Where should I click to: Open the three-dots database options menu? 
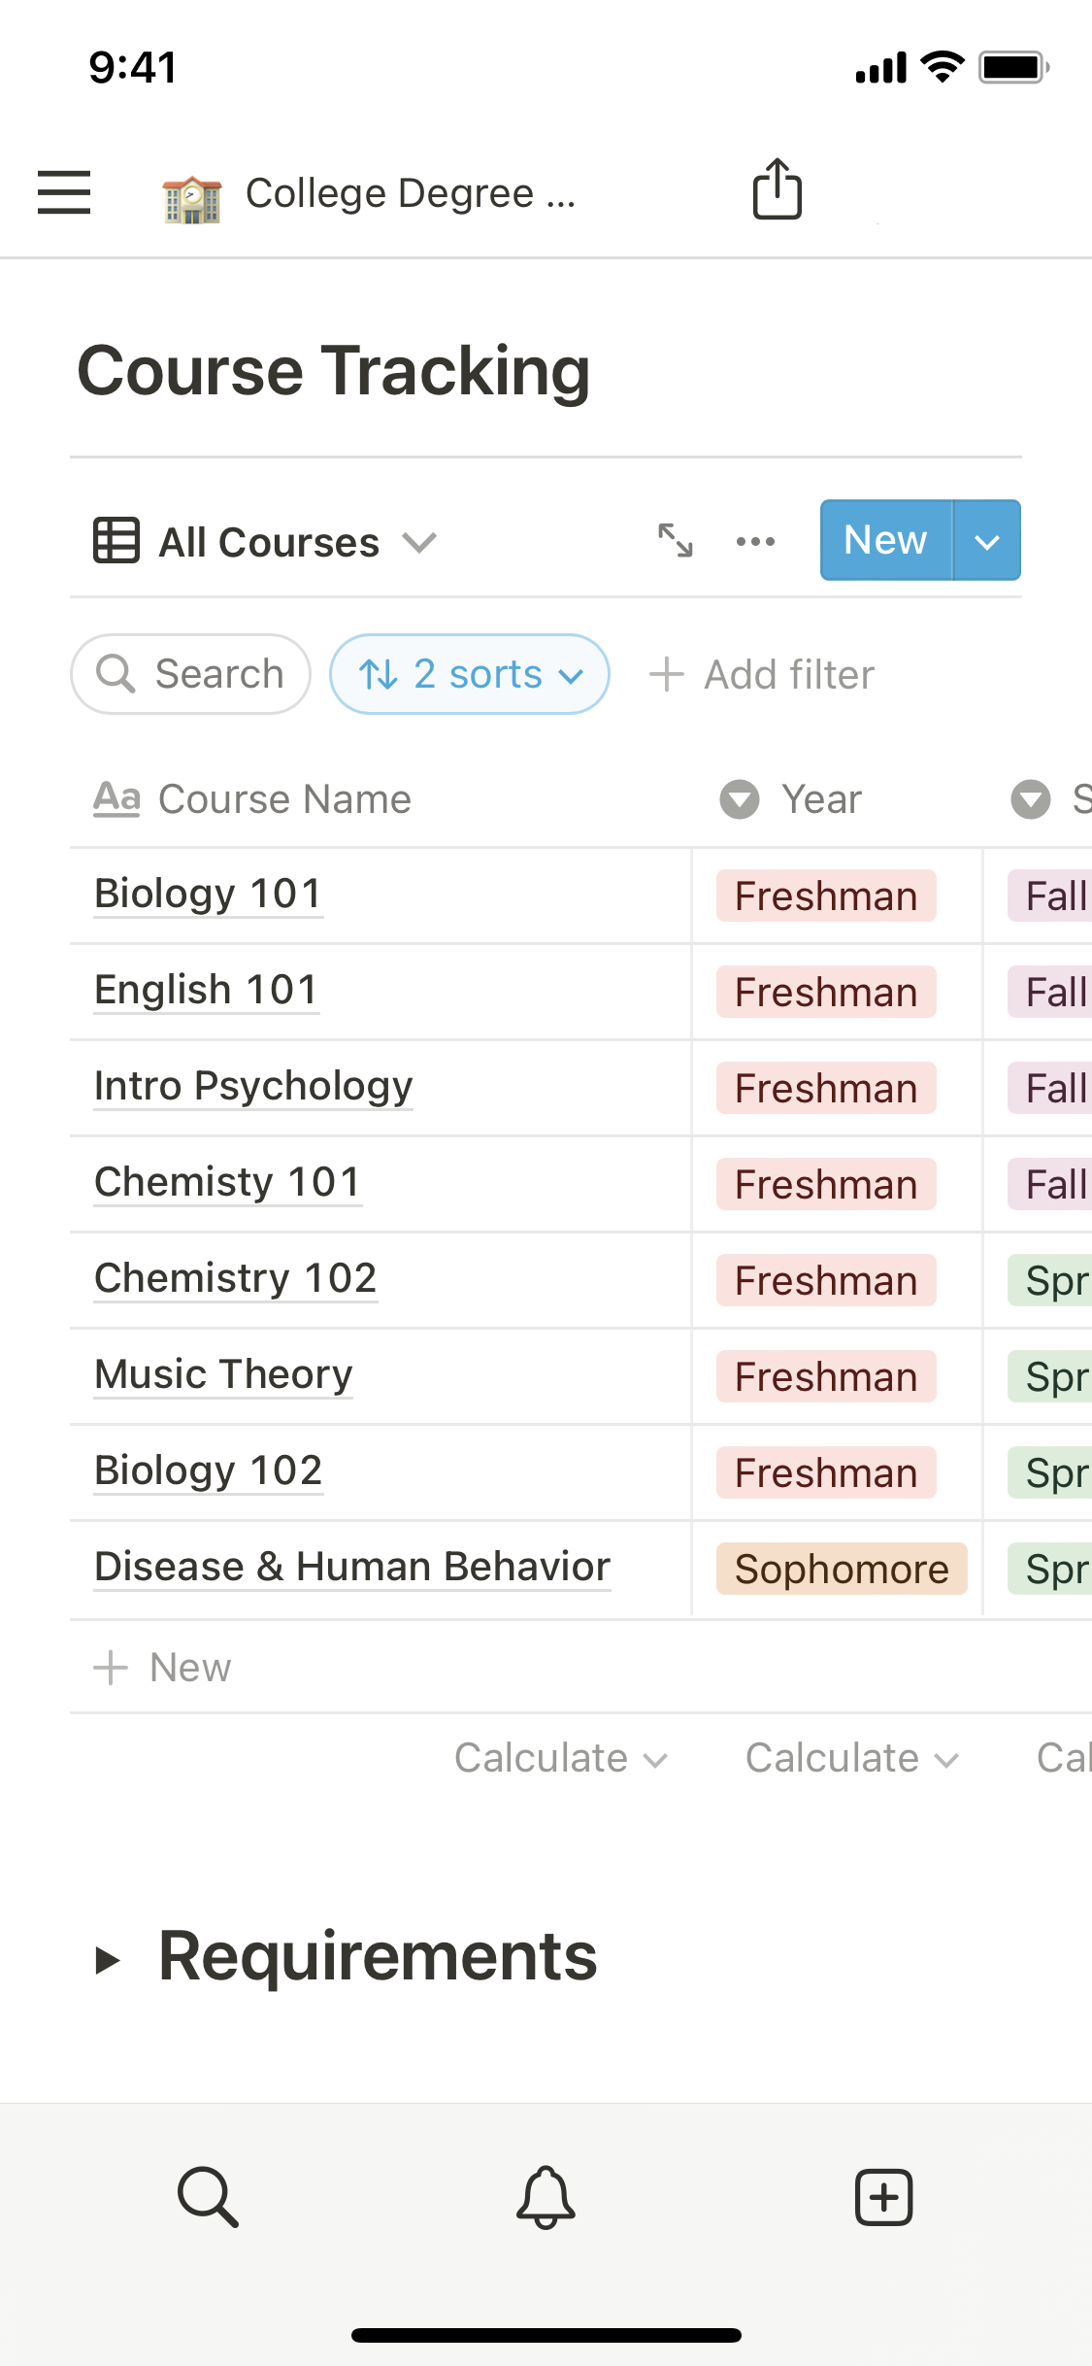click(x=755, y=541)
